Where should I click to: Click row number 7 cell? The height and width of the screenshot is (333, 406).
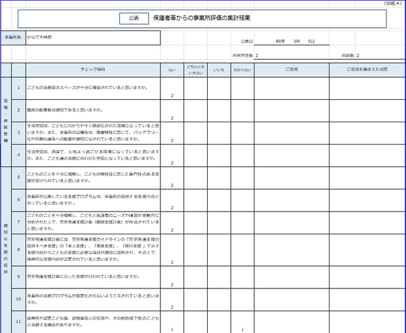tap(18, 222)
